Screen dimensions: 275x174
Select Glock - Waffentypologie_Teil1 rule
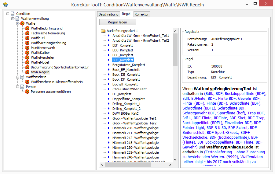[134, 118]
